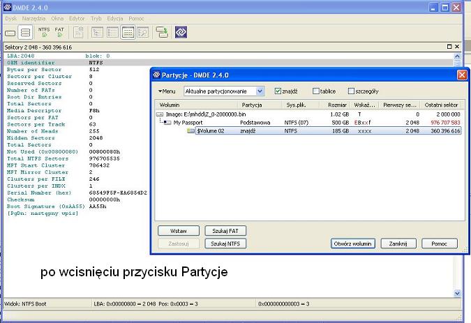Open the Edycja menu
The width and height of the screenshot is (471, 323).
115,19
